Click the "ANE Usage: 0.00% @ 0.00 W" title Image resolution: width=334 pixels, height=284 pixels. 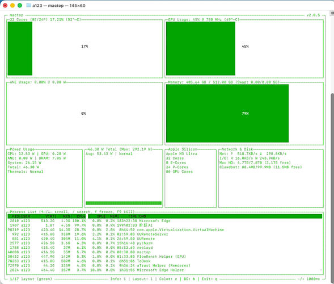[x=37, y=82]
